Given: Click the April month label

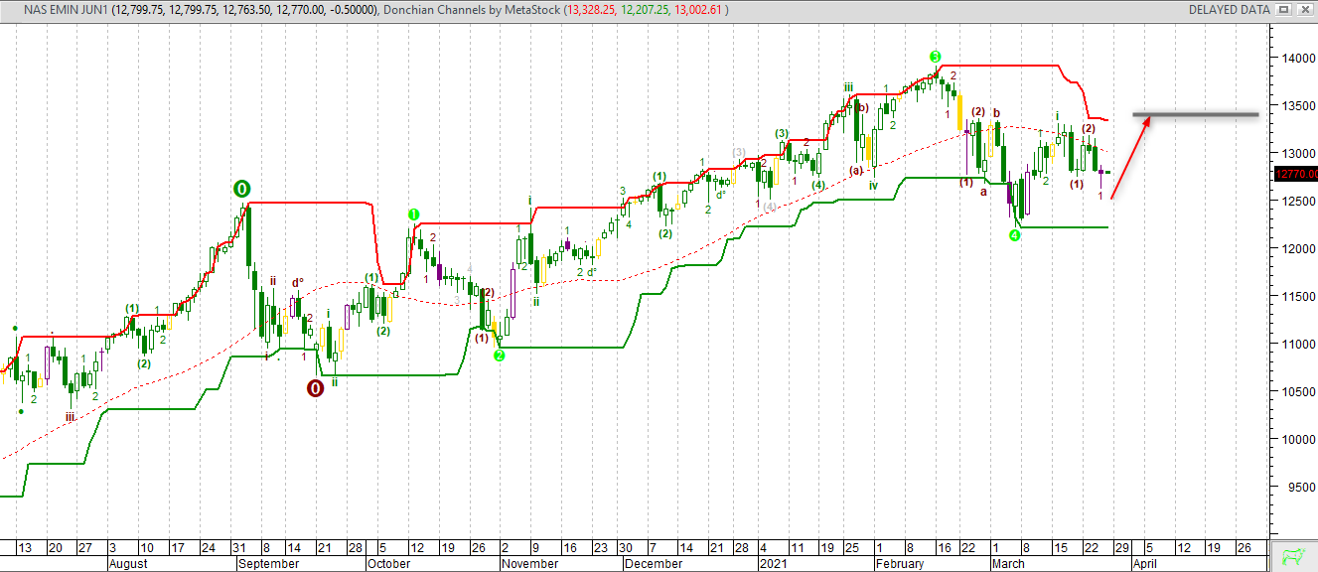Looking at the screenshot, I should pyautogui.click(x=1143, y=563).
